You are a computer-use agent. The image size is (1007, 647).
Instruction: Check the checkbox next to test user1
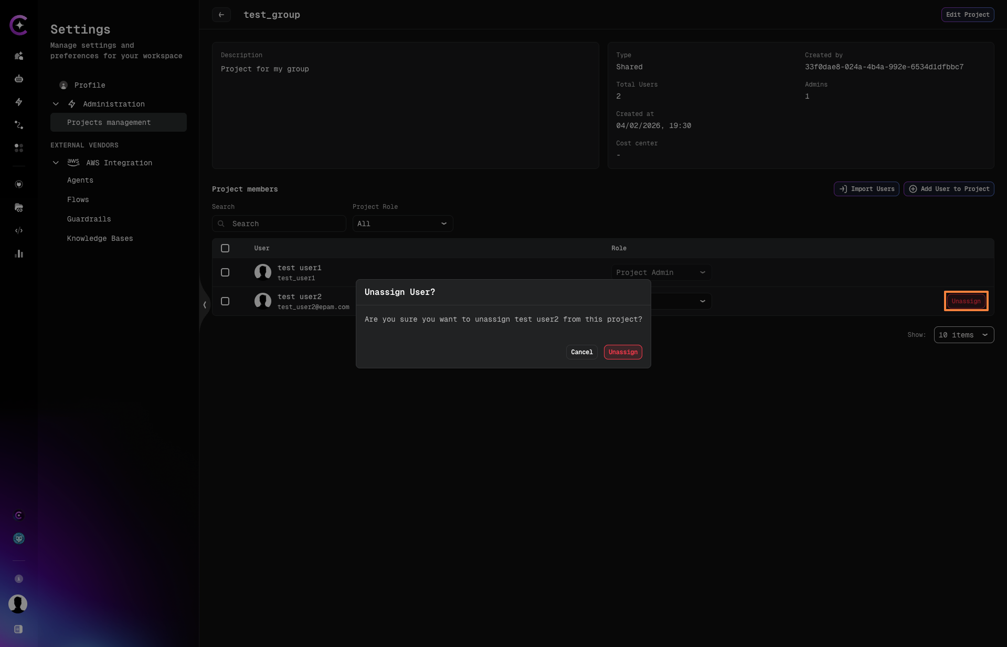click(x=225, y=272)
